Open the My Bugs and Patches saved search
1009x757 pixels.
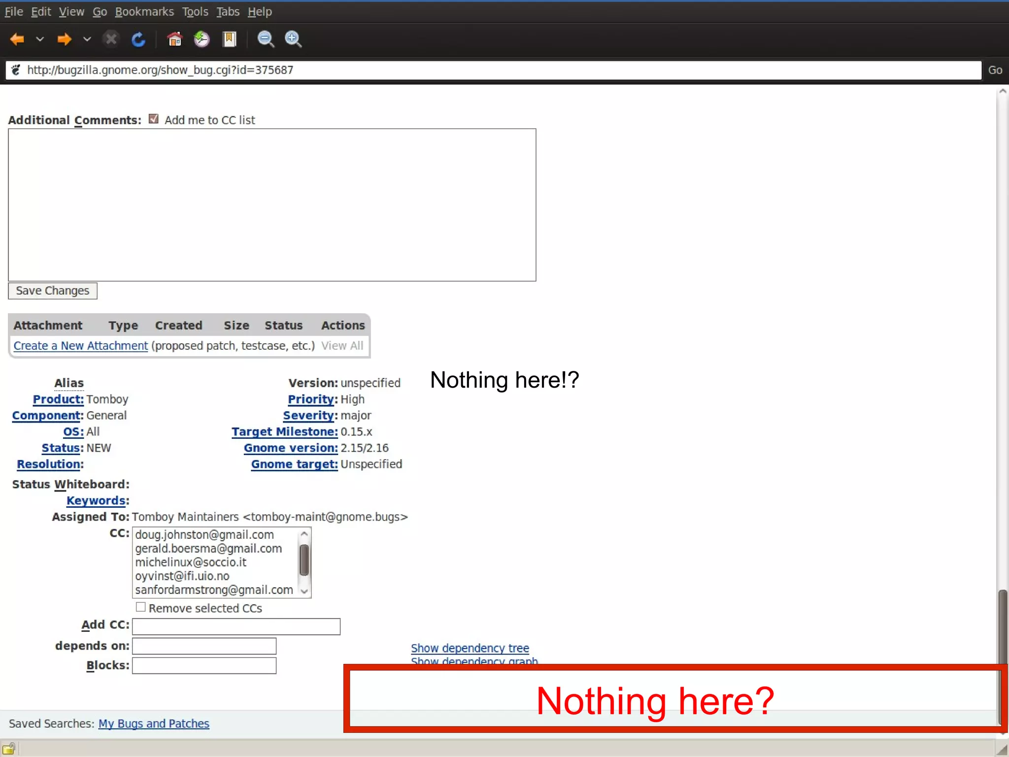153,723
